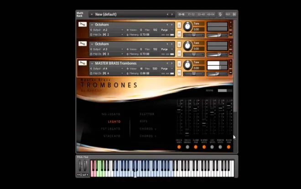Select the STACCATO articulation
The height and width of the screenshot is (189, 301).
[112, 136]
